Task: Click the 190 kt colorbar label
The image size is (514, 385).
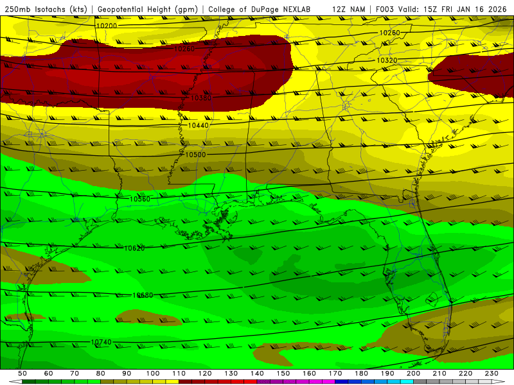Action: 388,373
